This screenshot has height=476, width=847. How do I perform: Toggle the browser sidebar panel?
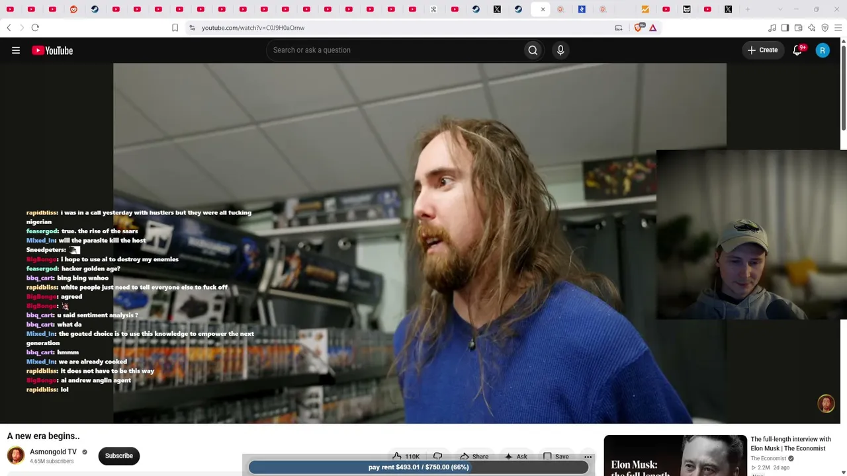785,28
